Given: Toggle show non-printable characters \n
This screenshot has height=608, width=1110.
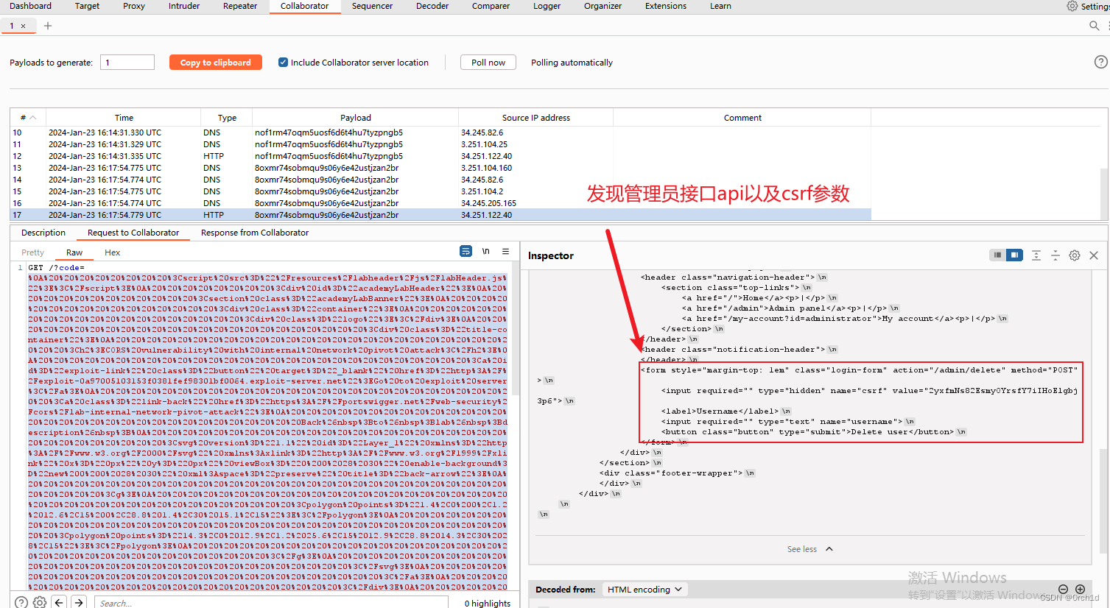Looking at the screenshot, I should pos(486,251).
